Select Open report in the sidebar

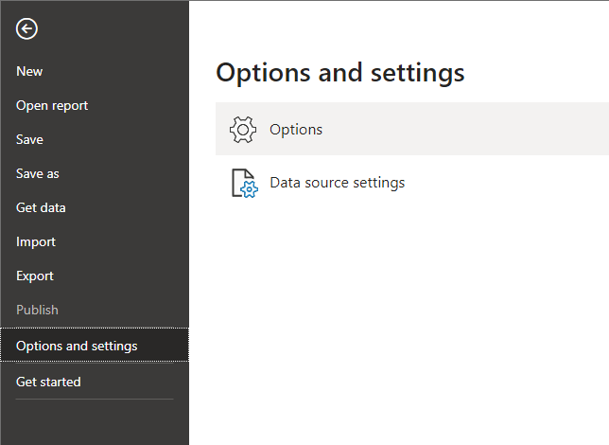tap(52, 106)
